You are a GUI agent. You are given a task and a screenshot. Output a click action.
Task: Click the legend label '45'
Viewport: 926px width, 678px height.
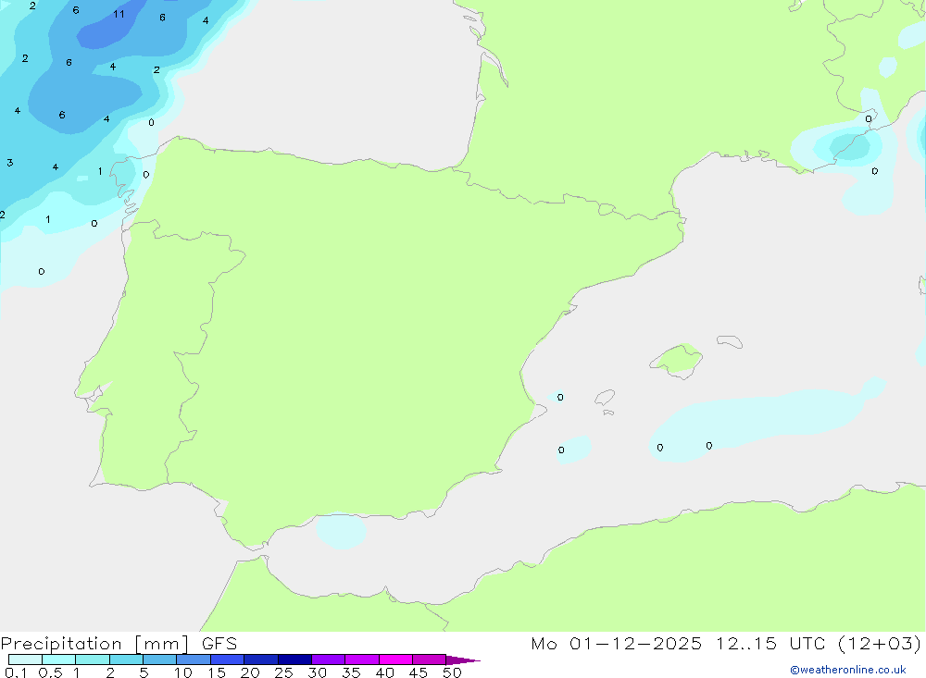pyautogui.click(x=419, y=672)
